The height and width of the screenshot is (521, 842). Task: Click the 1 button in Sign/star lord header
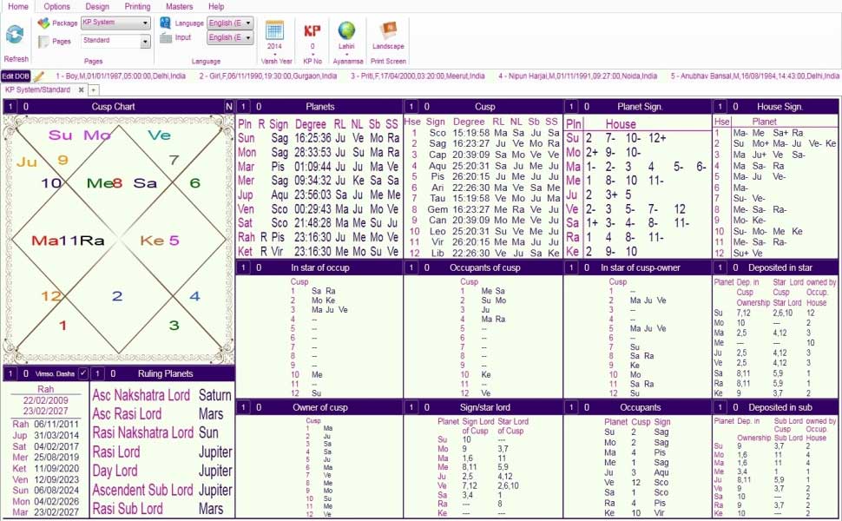[411, 407]
